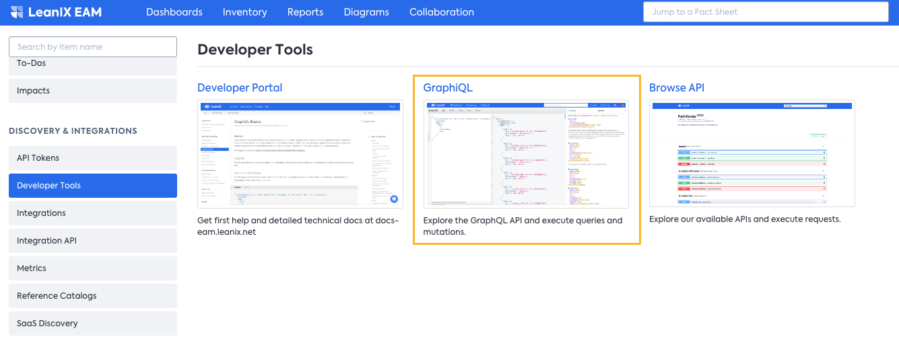Open SaaS Discovery in the sidebar
This screenshot has height=337, width=899.
(93, 324)
